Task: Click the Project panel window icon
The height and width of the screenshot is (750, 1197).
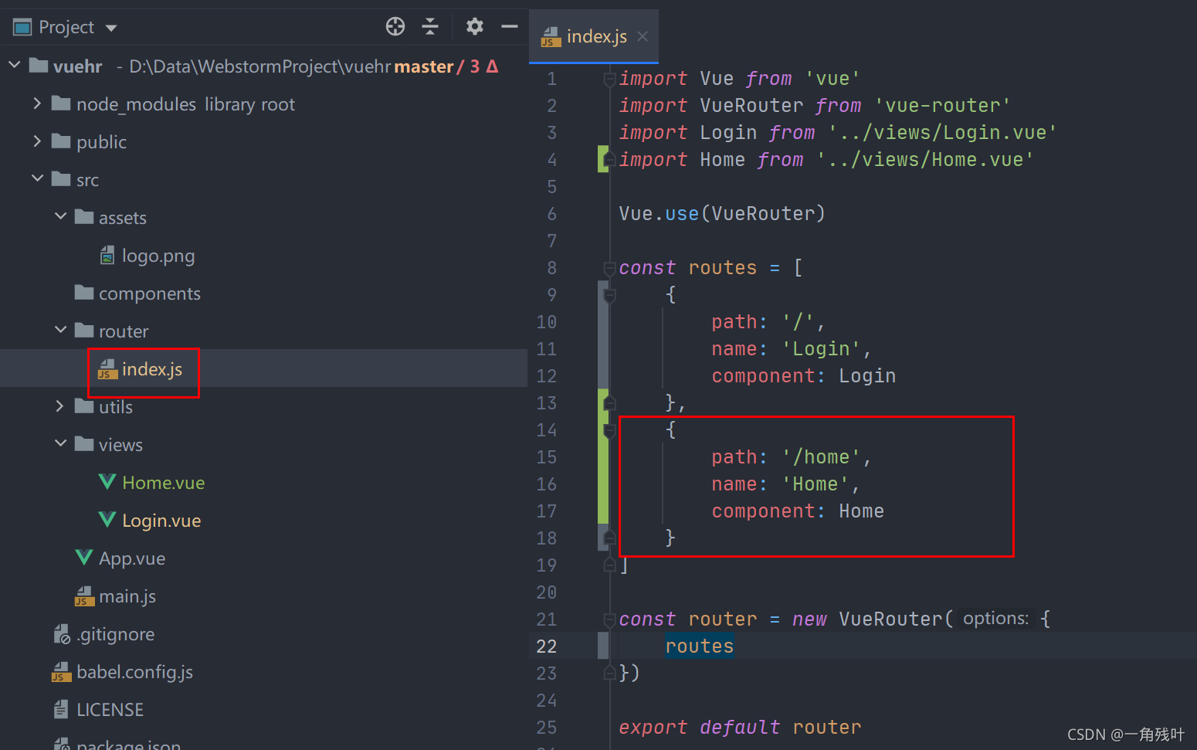Action: [22, 28]
